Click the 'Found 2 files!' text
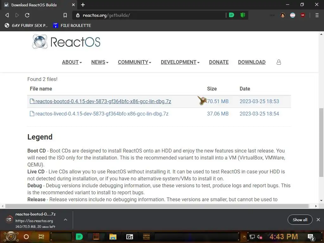This screenshot has height=243, width=324. (42, 79)
